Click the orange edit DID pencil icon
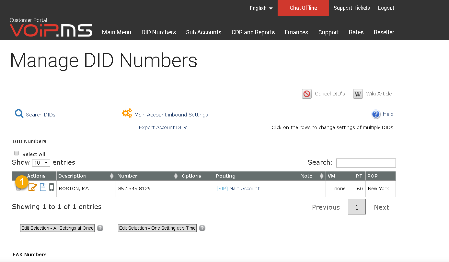Viewport: 449px width, 262px height. pos(32,187)
